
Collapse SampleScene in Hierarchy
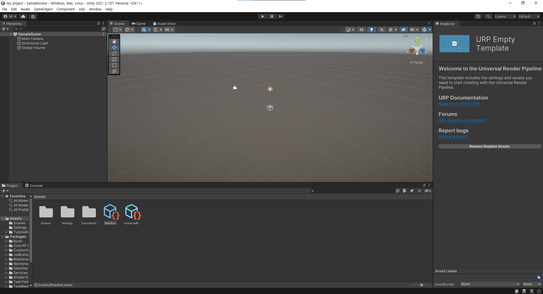(11, 34)
